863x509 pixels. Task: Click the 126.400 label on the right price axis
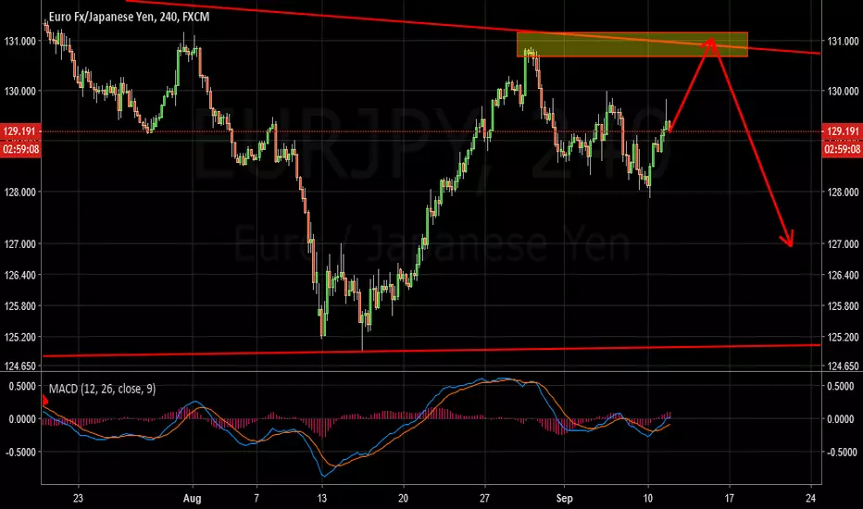pos(843,275)
